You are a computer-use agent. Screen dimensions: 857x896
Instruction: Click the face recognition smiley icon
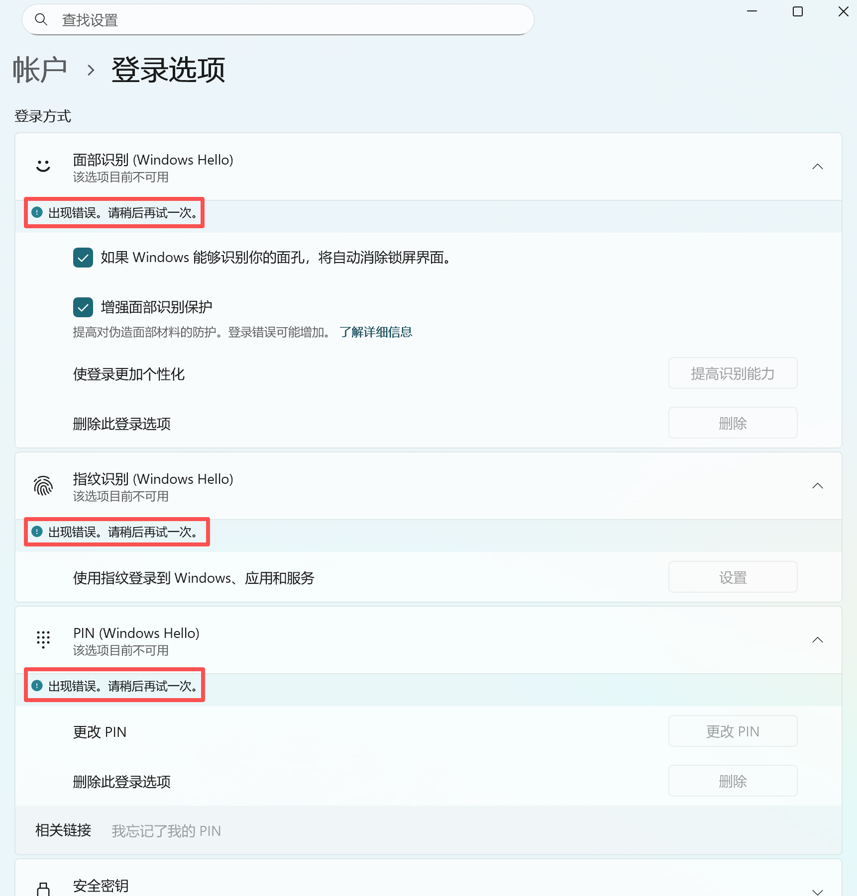pyautogui.click(x=42, y=167)
